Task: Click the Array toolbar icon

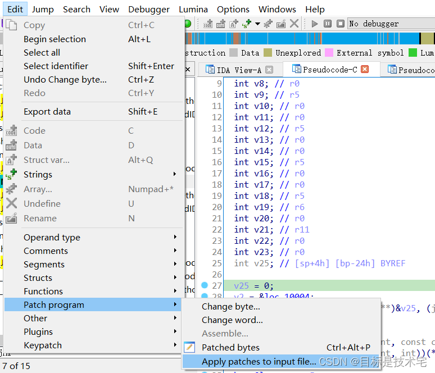Action: click(269, 24)
